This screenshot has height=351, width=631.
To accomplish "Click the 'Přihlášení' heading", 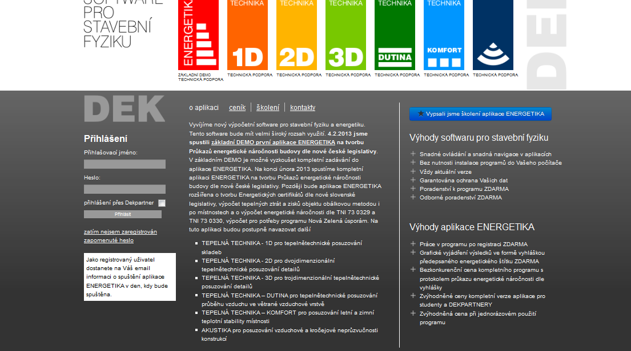I will (x=106, y=139).
